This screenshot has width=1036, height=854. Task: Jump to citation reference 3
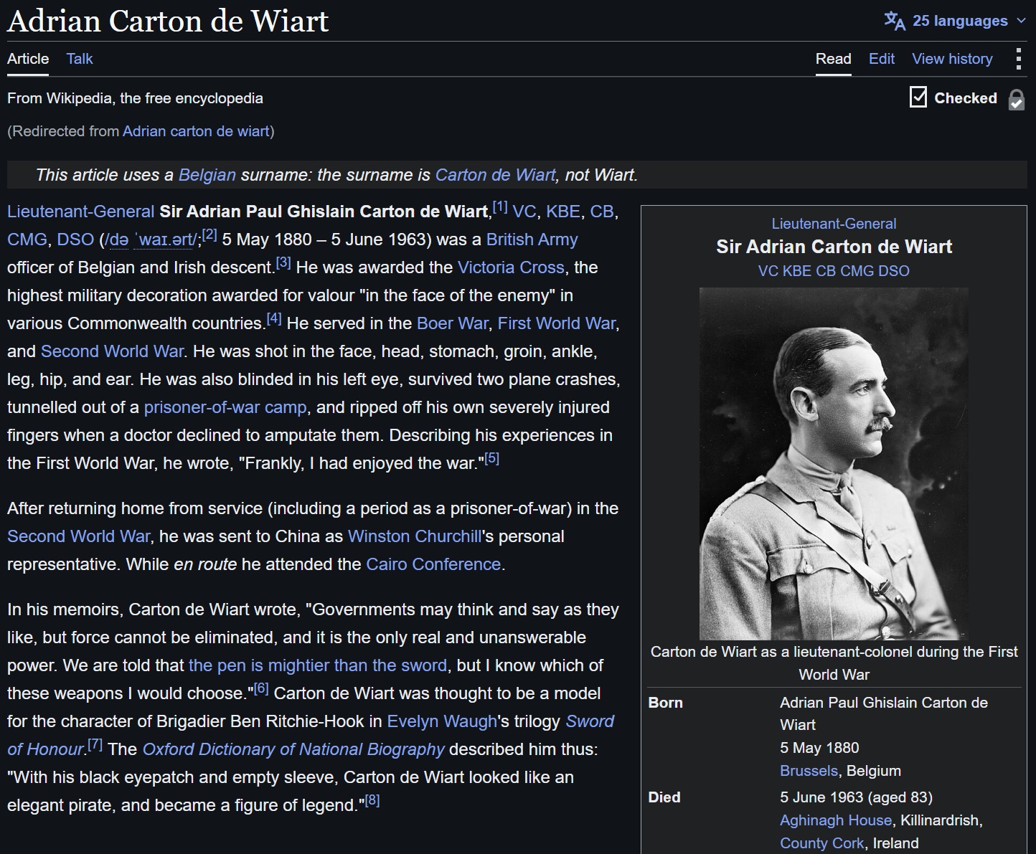[283, 262]
